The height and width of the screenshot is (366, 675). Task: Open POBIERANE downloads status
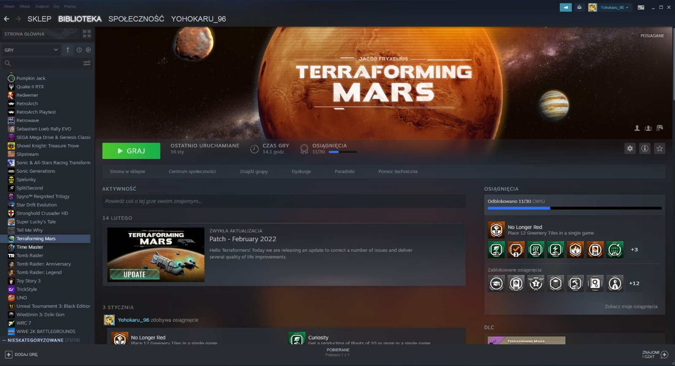tap(338, 352)
